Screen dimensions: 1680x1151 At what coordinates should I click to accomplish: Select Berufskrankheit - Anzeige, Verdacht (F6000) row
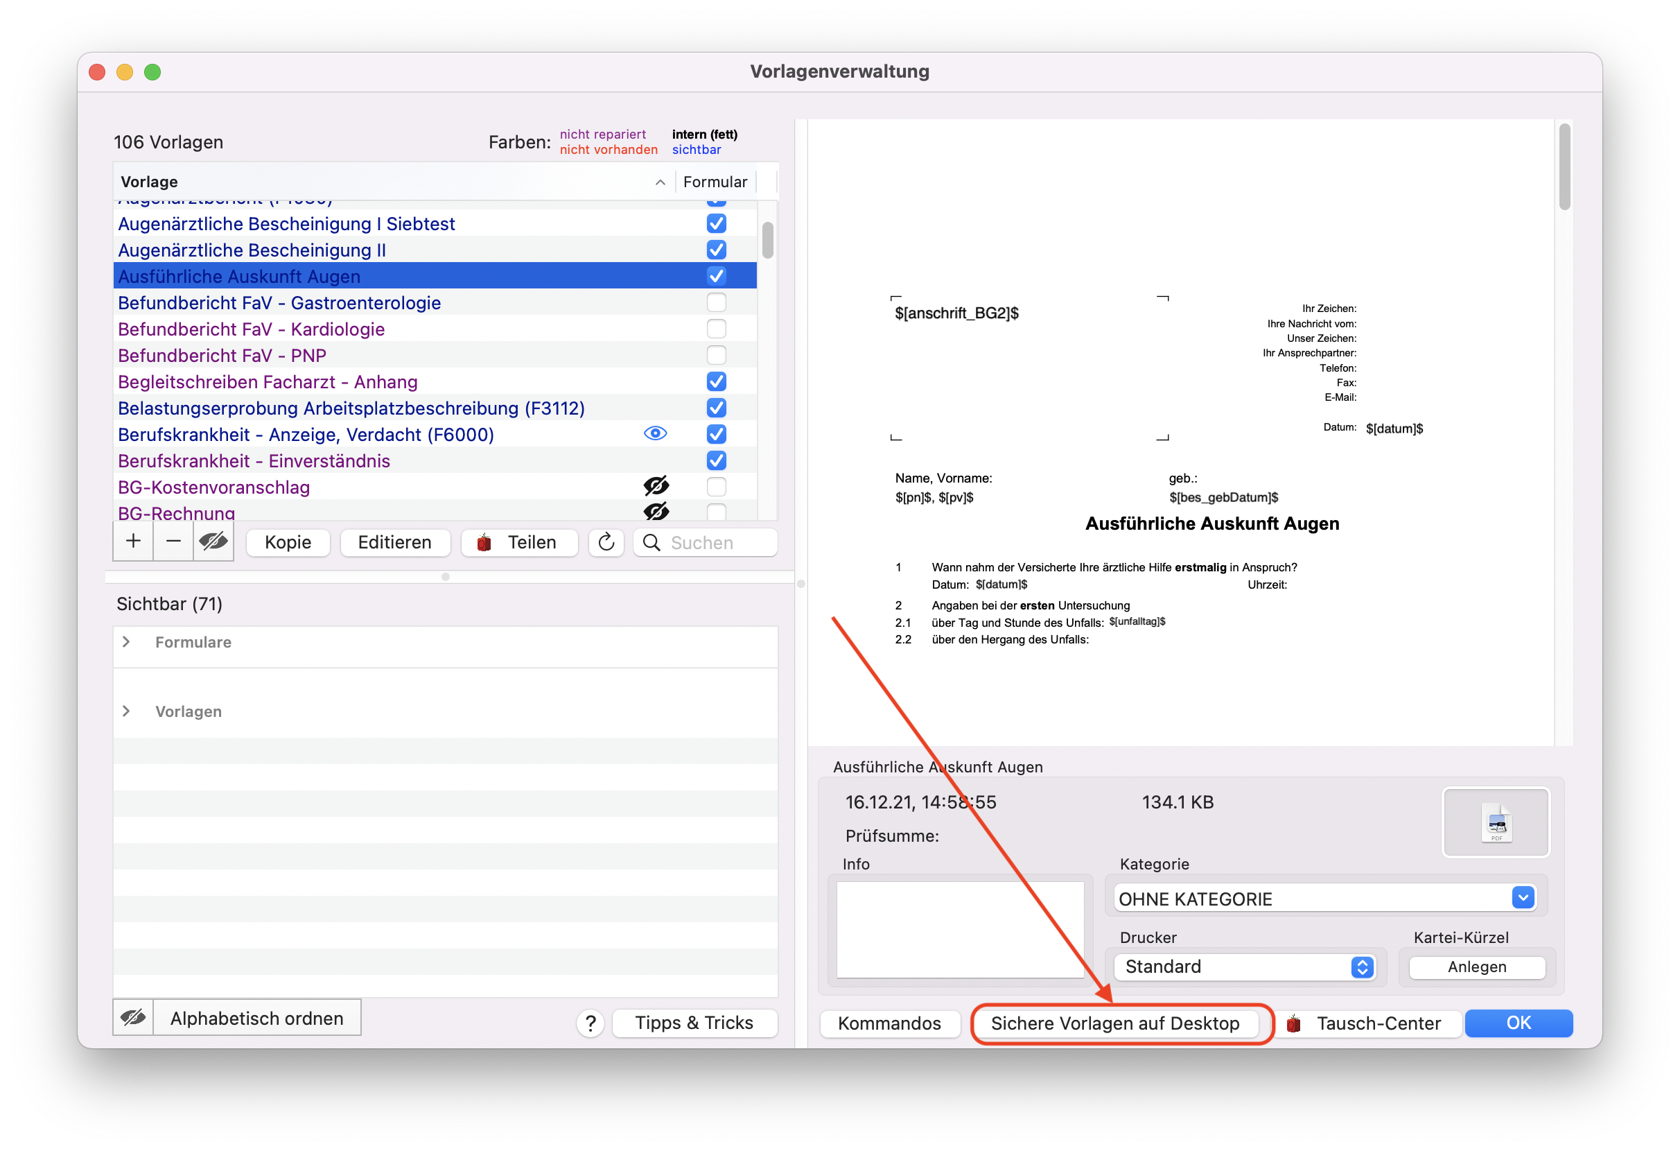(x=435, y=434)
